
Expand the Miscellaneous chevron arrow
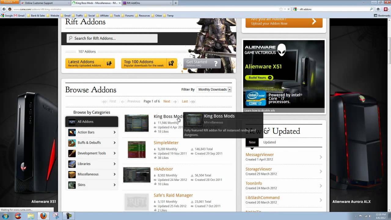pos(115,174)
